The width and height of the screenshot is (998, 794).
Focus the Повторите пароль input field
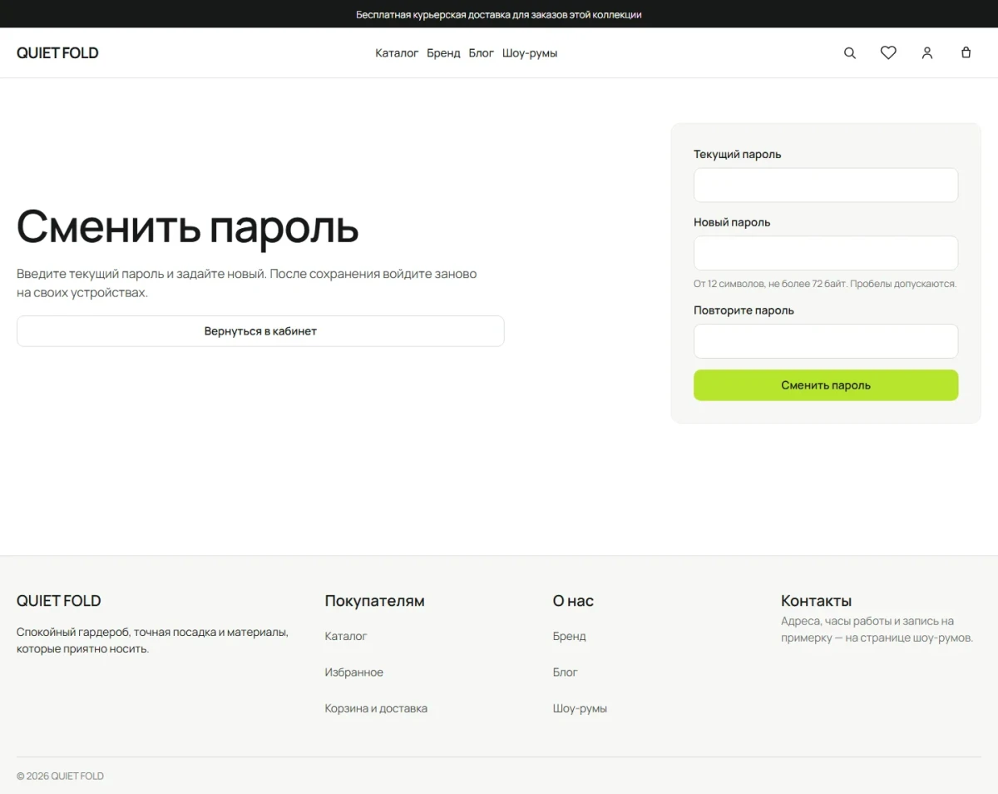[x=826, y=340]
